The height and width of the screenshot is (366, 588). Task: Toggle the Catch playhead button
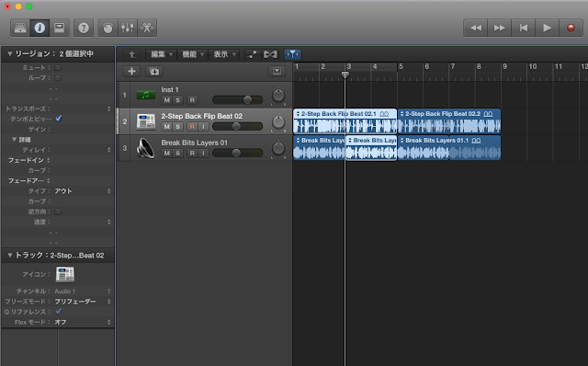[x=292, y=54]
